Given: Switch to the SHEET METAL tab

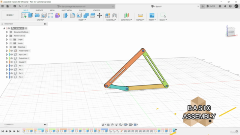Looking at the screenshot, I should pos(67,10).
